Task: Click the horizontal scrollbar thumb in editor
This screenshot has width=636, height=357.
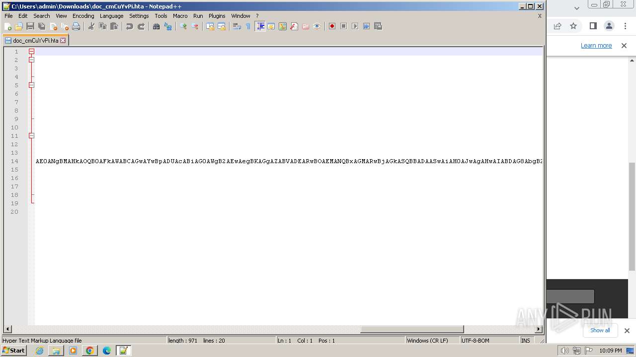Action: [x=412, y=329]
